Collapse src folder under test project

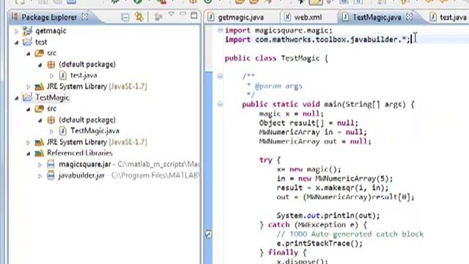[28, 54]
